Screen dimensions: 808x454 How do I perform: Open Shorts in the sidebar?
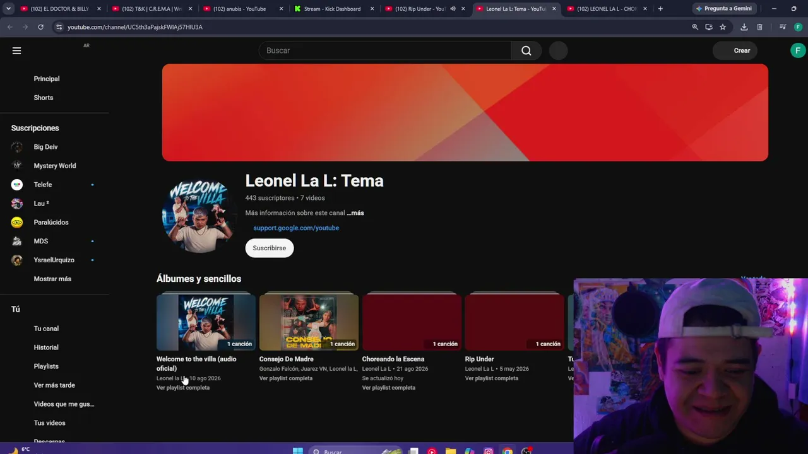(x=44, y=98)
